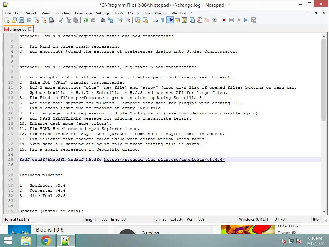Click the editor vertical scrollbar thumb
This screenshot has width=329, height=247.
tap(324, 80)
